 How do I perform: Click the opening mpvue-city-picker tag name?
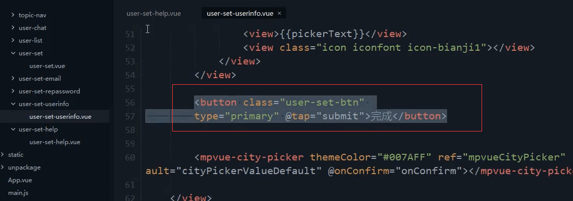[x=252, y=157]
